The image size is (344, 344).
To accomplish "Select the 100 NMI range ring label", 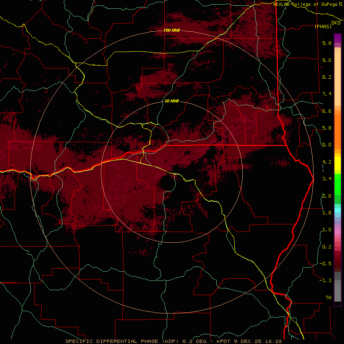I will click(172, 30).
